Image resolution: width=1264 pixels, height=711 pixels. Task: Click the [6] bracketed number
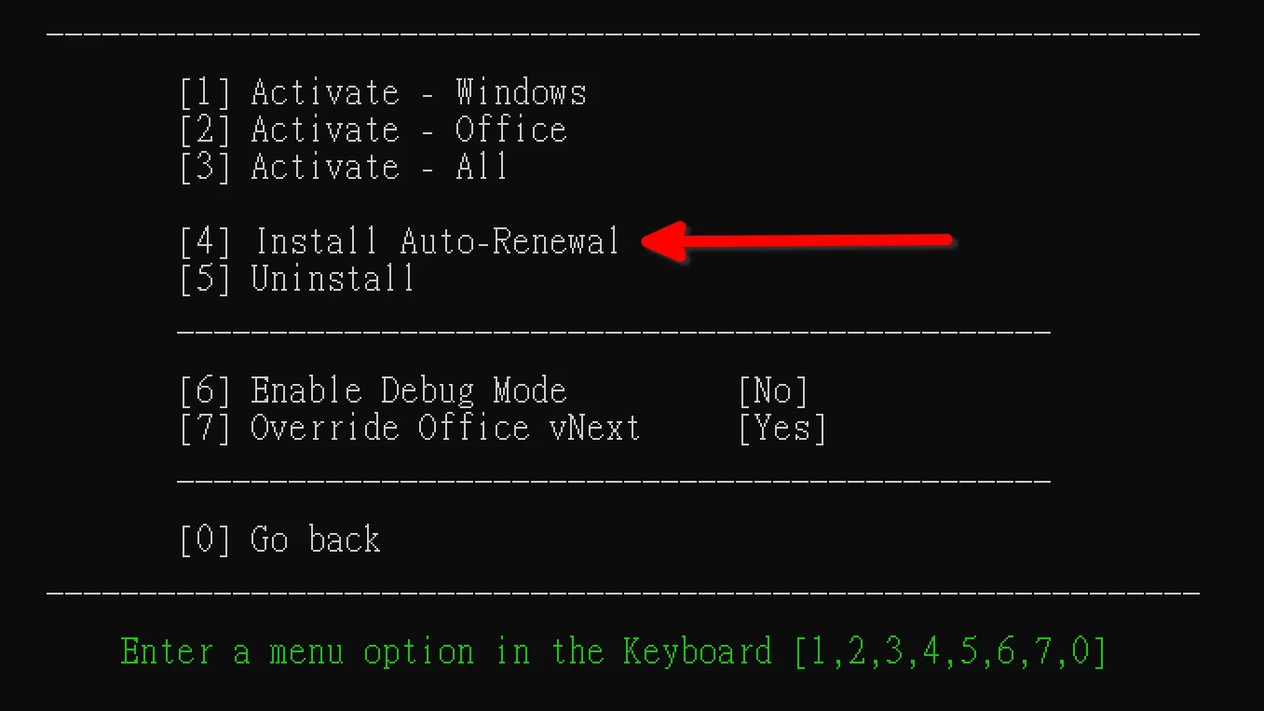(x=204, y=390)
